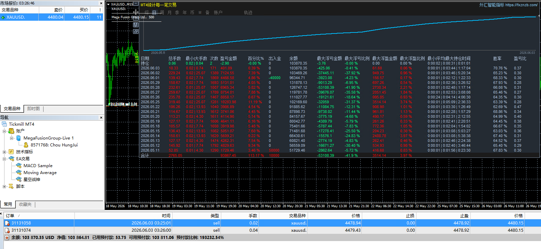541x249 pixels.
Task: Open the https://fxznzb.com/ link
Action: click(x=522, y=5)
